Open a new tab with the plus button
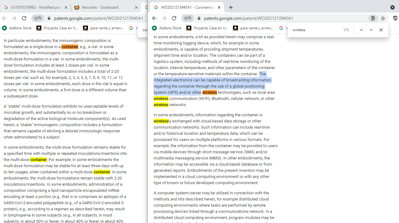The width and height of the screenshot is (399, 223). point(231,7)
